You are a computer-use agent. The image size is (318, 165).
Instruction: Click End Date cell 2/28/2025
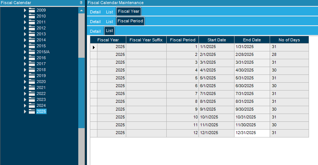[252, 55]
